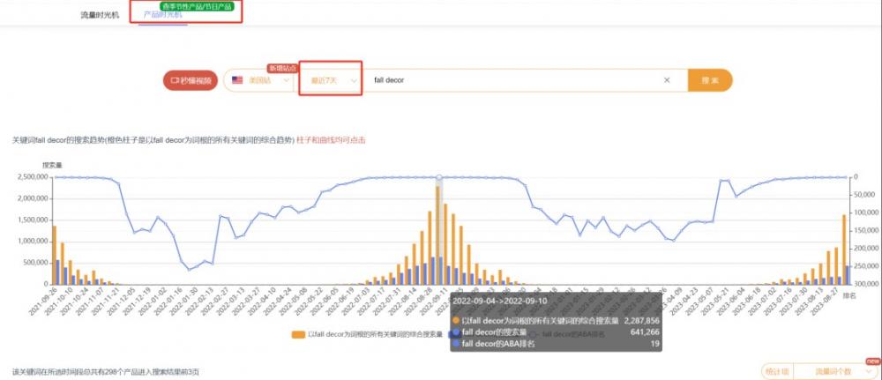The height and width of the screenshot is (380, 882).
Task: Click the text about 298个产品 in search results
Action: coord(106,372)
